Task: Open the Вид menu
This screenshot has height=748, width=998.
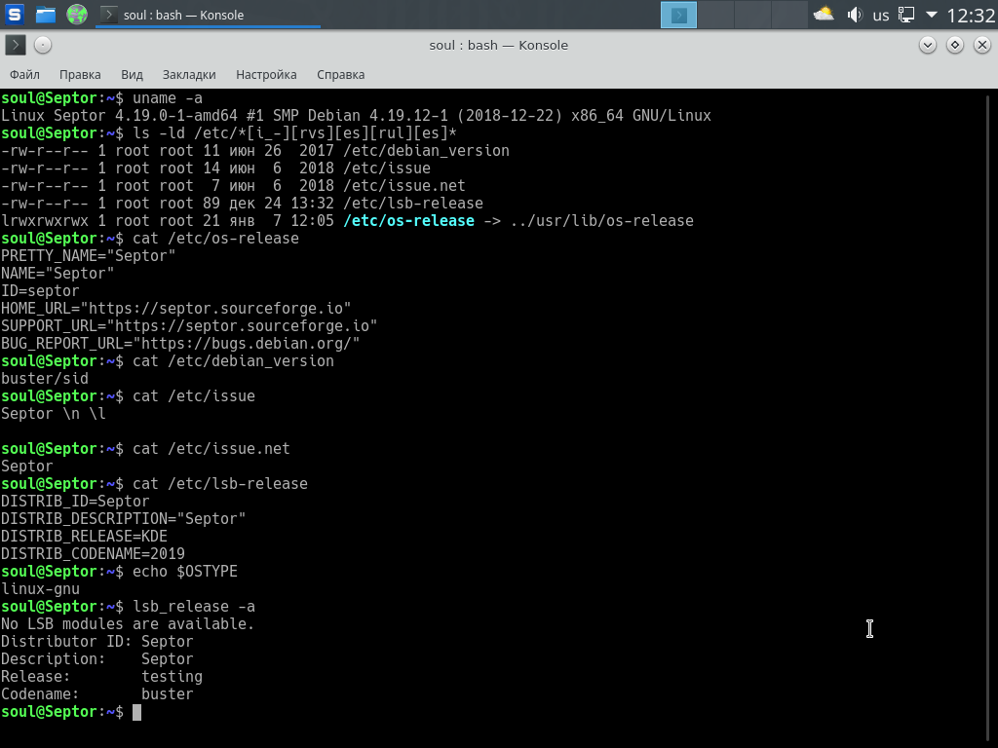Action: (x=132, y=74)
